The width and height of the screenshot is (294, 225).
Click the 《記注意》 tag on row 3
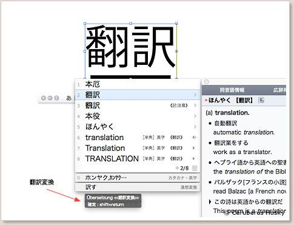click(x=179, y=106)
